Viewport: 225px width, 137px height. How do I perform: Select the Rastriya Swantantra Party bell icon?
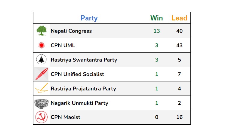tap(42, 59)
